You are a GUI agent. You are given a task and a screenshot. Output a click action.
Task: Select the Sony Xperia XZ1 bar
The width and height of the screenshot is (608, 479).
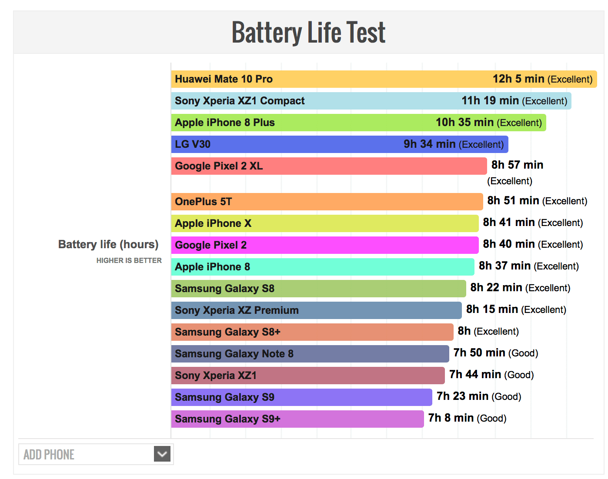point(307,376)
